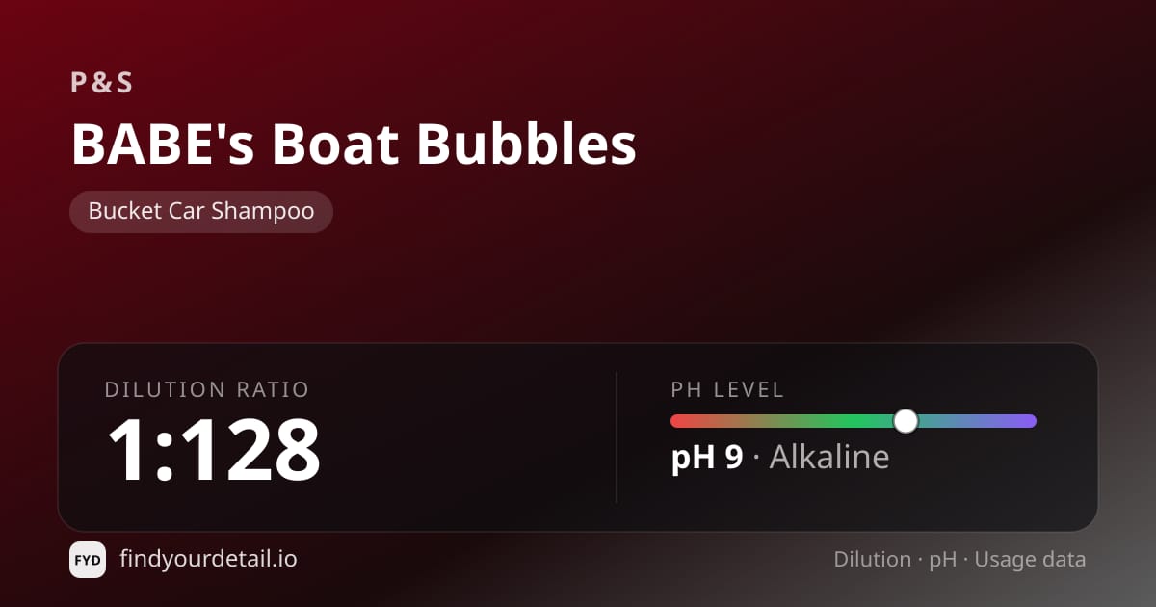Click the word Dilution in footer
Image resolution: width=1156 pixels, height=607 pixels.
[x=873, y=559]
